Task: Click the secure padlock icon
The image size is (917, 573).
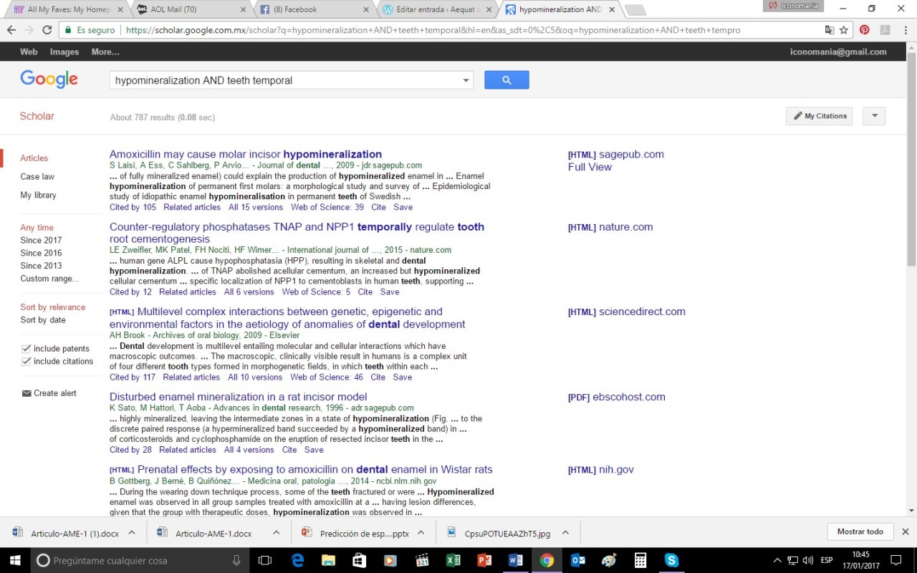Action: click(69, 30)
